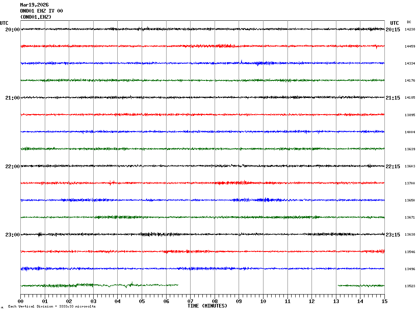The width and height of the screenshot is (417, 312).
Task: Click the spike on the first blue trace
Action: [x=241, y=61]
